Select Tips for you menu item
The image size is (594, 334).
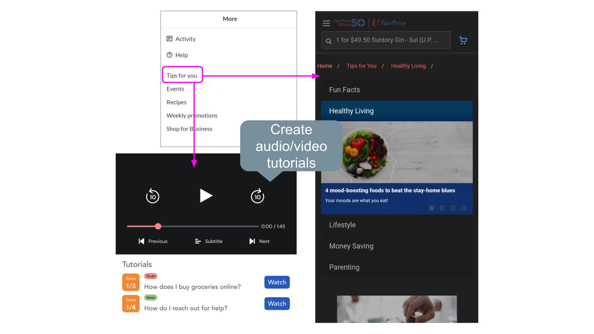(x=182, y=75)
